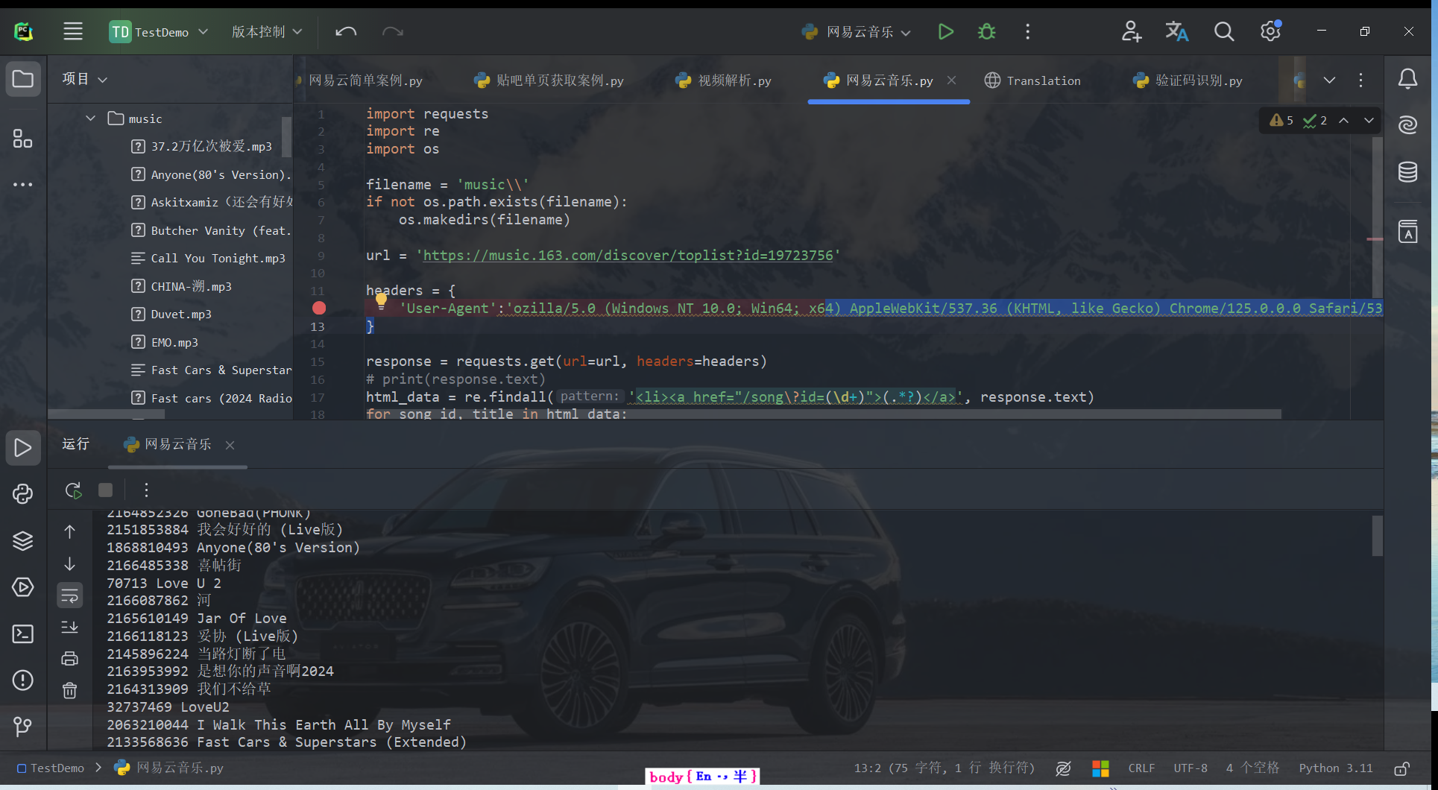
Task: Open warnings count inspection widget
Action: point(1281,120)
